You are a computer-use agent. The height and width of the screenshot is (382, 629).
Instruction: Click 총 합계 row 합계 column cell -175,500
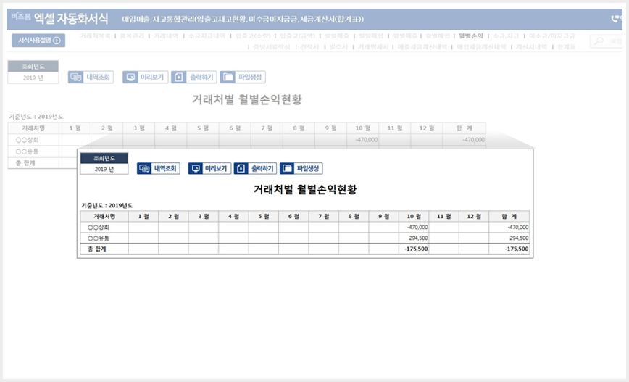pyautogui.click(x=509, y=249)
